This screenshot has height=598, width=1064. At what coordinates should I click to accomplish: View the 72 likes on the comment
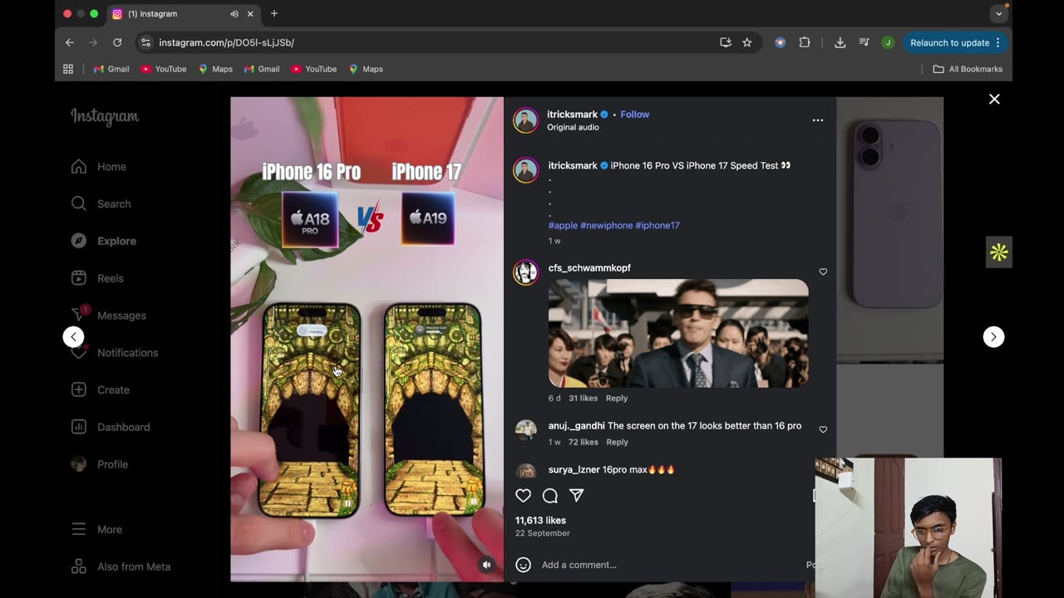pyautogui.click(x=584, y=442)
